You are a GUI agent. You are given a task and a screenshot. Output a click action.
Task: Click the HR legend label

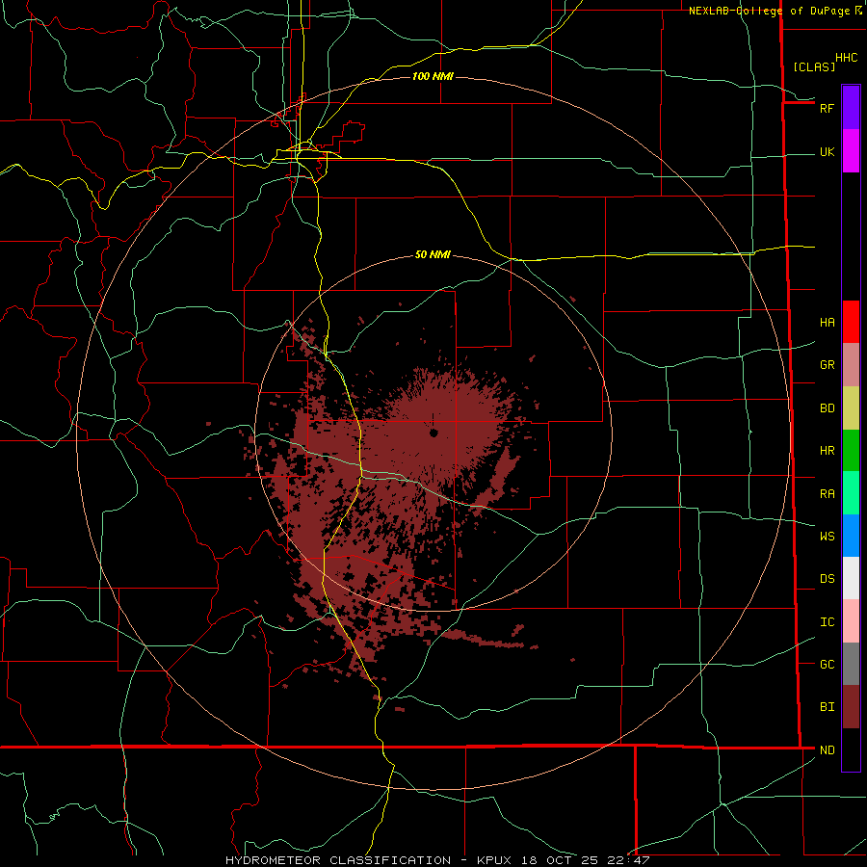pos(827,451)
